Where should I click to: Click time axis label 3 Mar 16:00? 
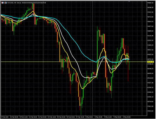[108, 117]
